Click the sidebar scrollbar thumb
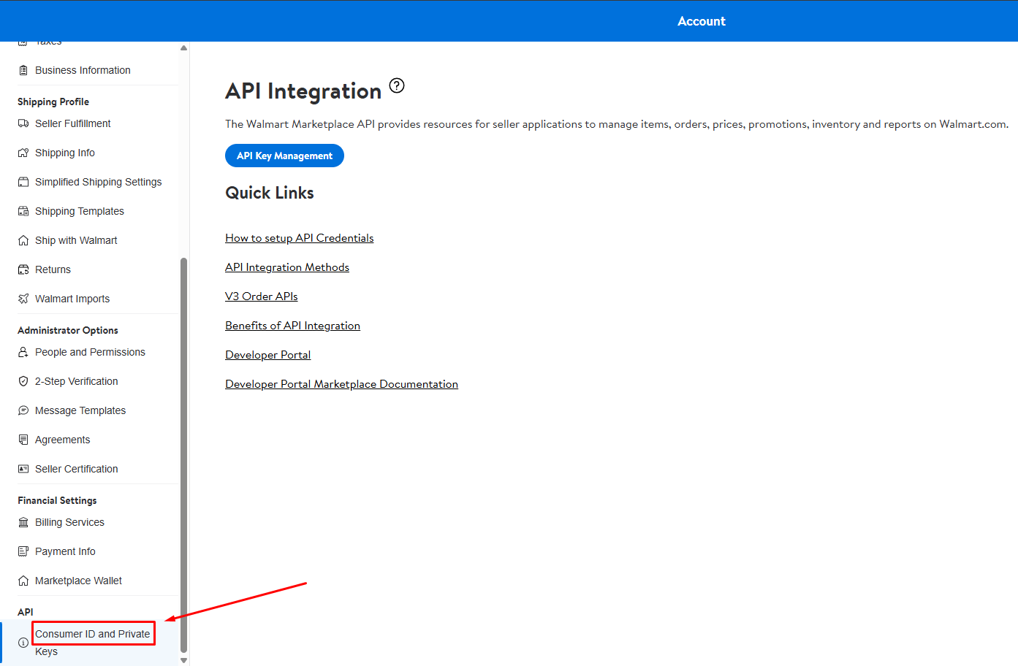Screen dimensions: 1018x666 point(183,455)
